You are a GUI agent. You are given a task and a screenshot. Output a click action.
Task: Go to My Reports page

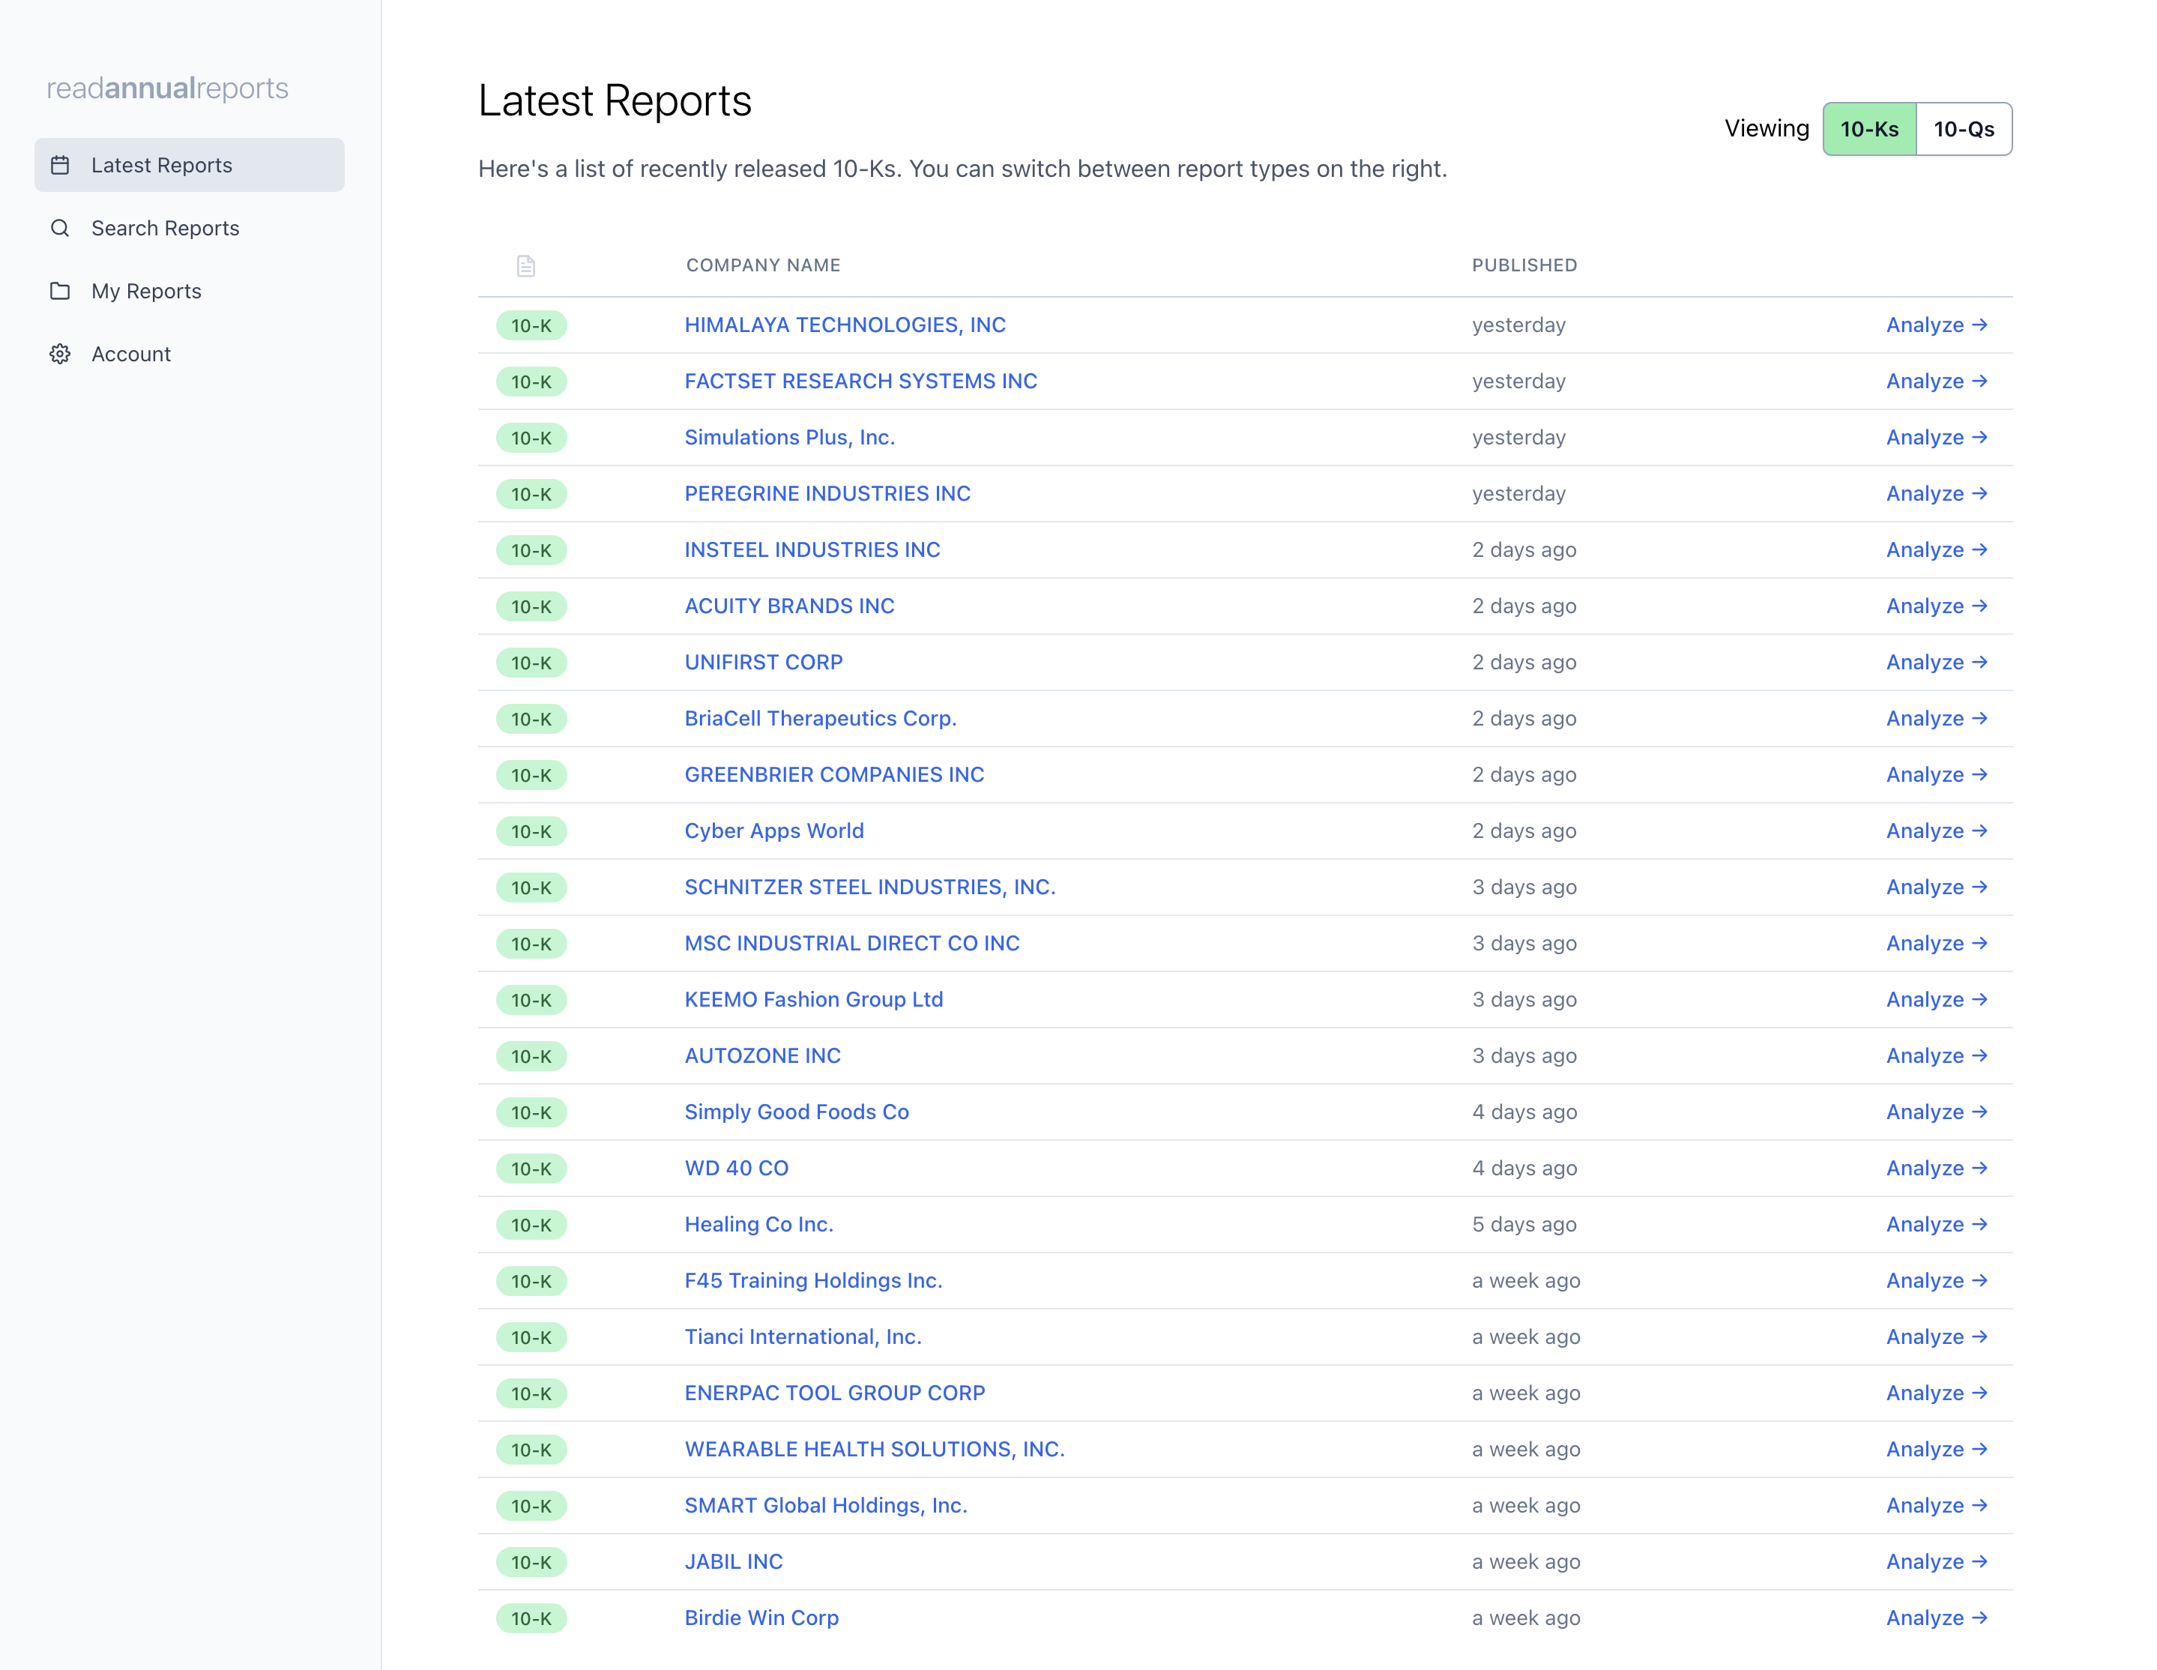tap(146, 292)
